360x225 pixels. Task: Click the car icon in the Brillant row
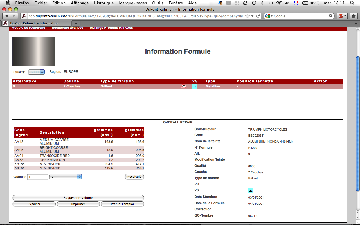184,86
